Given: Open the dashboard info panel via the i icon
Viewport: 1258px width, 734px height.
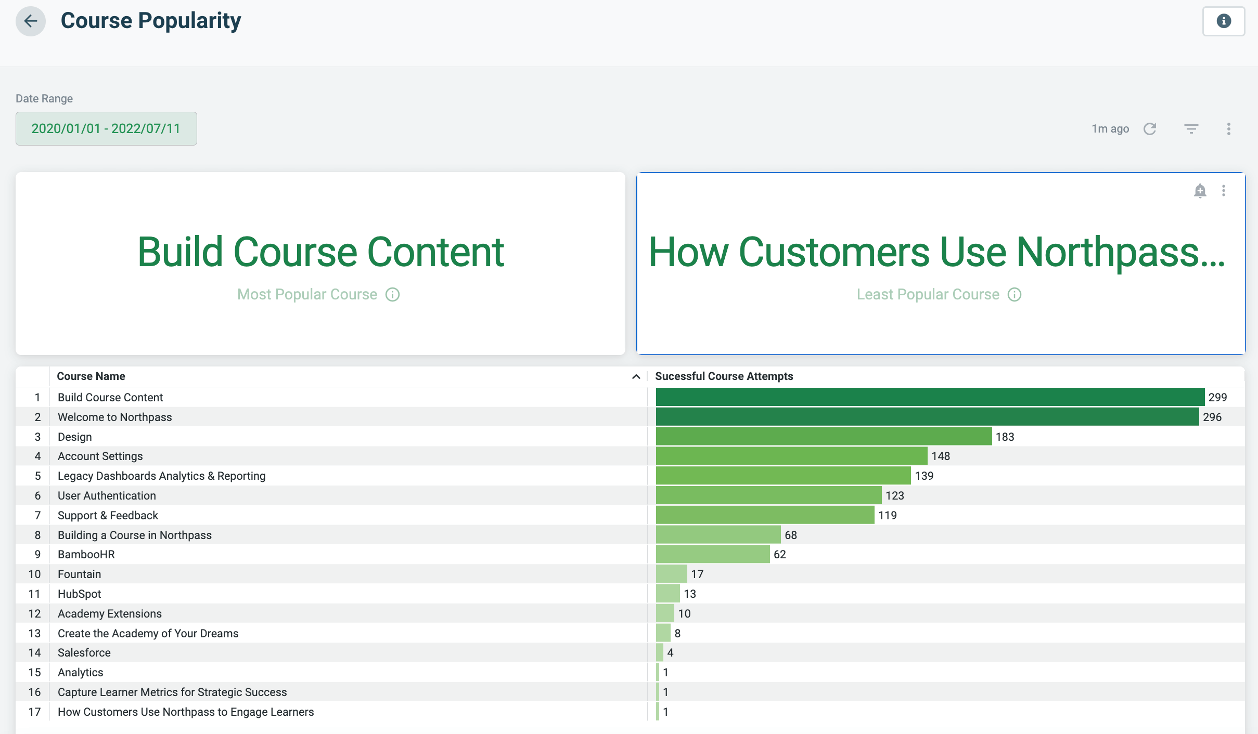Looking at the screenshot, I should click(1224, 21).
